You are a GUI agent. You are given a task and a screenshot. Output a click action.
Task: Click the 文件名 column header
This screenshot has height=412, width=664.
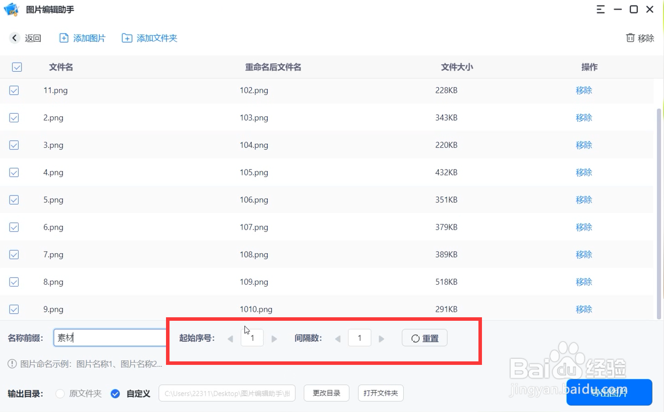point(61,67)
